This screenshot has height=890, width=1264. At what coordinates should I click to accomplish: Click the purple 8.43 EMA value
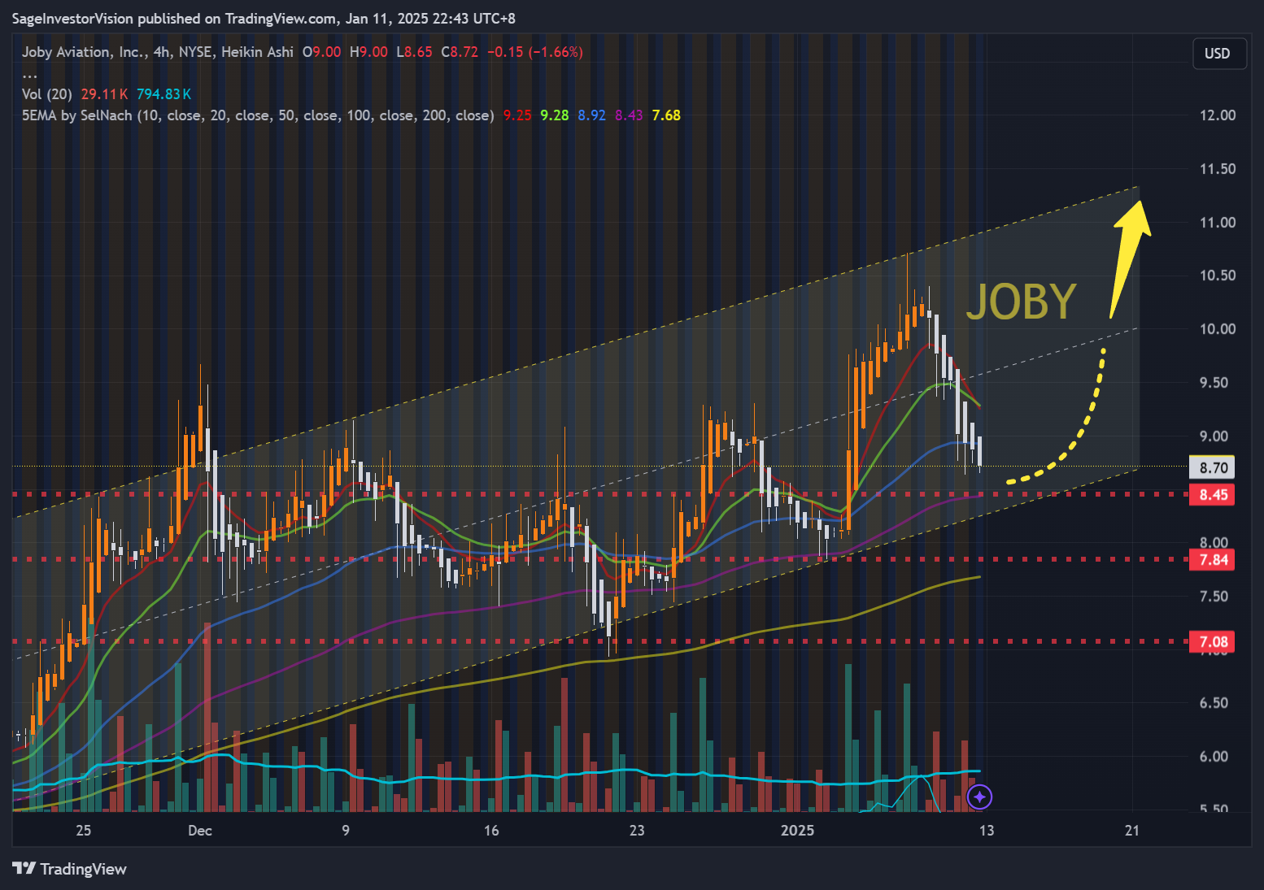point(629,115)
